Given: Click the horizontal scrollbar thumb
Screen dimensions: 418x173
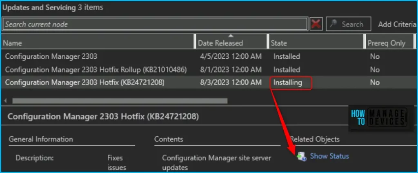Looking at the screenshot, I should [x=120, y=101].
